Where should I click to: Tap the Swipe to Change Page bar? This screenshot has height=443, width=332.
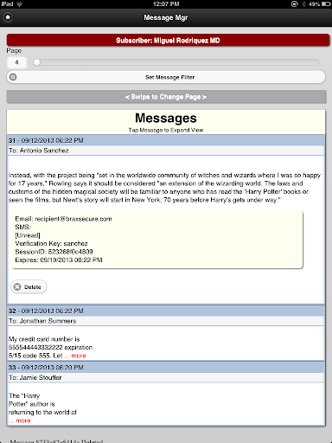[166, 97]
